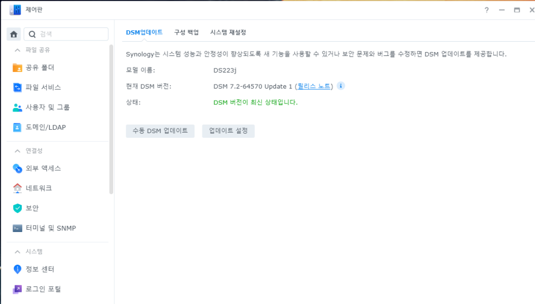Click the 모델 이름: label
This screenshot has height=304, width=535.
[x=140, y=70]
